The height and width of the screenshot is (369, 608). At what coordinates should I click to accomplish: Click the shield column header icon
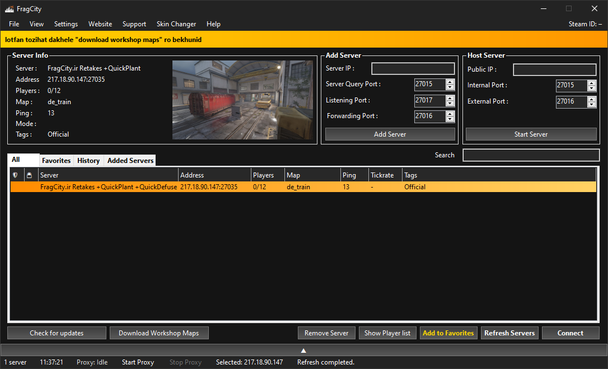[16, 175]
